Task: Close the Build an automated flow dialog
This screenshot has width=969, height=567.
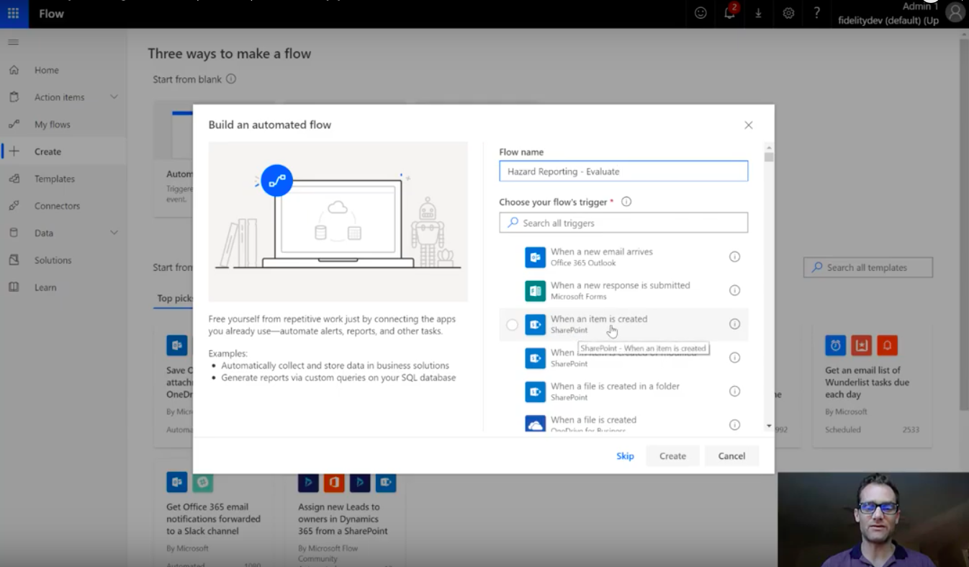Action: click(x=749, y=125)
